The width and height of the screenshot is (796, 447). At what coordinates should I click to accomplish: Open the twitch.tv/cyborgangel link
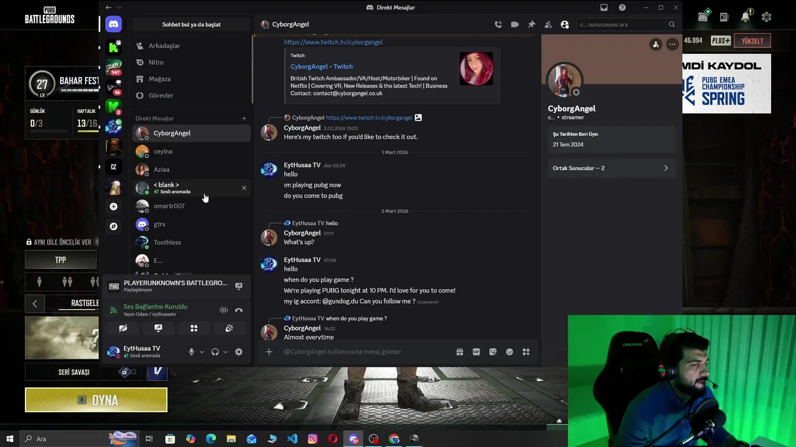point(333,42)
